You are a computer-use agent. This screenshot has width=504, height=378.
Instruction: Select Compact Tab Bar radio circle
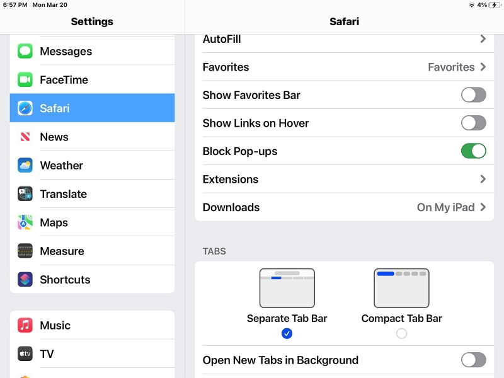tap(401, 333)
